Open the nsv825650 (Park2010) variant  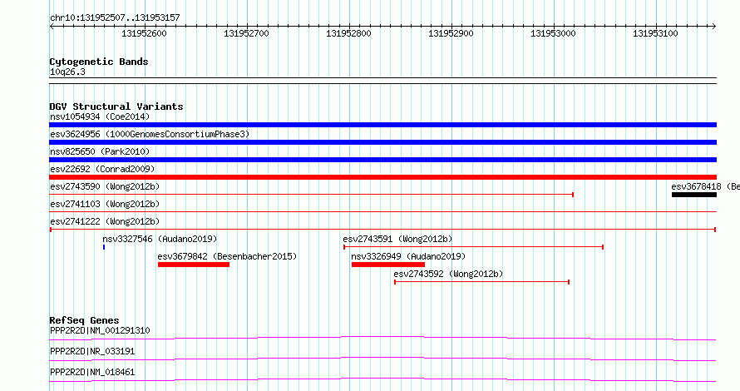point(100,151)
